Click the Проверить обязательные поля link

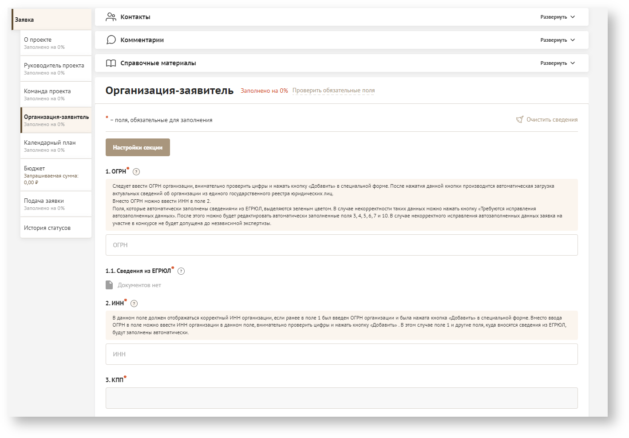click(333, 91)
